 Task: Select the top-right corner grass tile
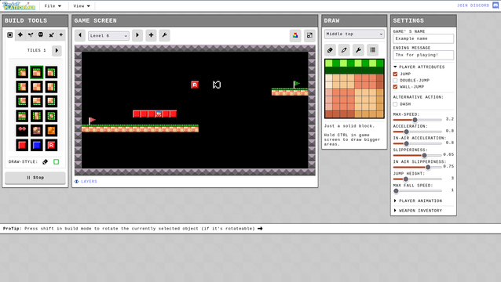[x=51, y=72]
